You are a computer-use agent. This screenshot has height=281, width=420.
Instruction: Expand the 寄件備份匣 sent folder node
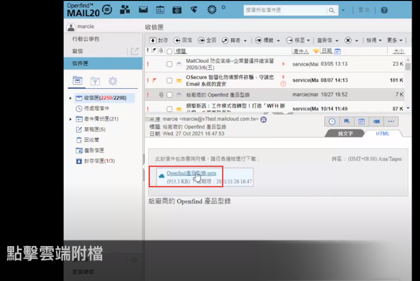(70, 119)
